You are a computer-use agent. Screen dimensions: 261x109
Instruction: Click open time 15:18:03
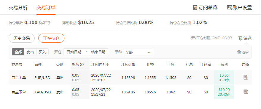click(98, 80)
